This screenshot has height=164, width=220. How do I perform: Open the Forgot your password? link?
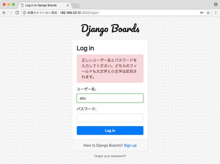click(x=110, y=156)
